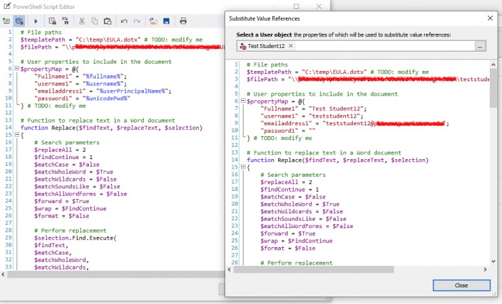Viewport: 502px width, 304px height.
Task: Click the dialog's vertical scrollbar up arrow
Action: pos(493,65)
